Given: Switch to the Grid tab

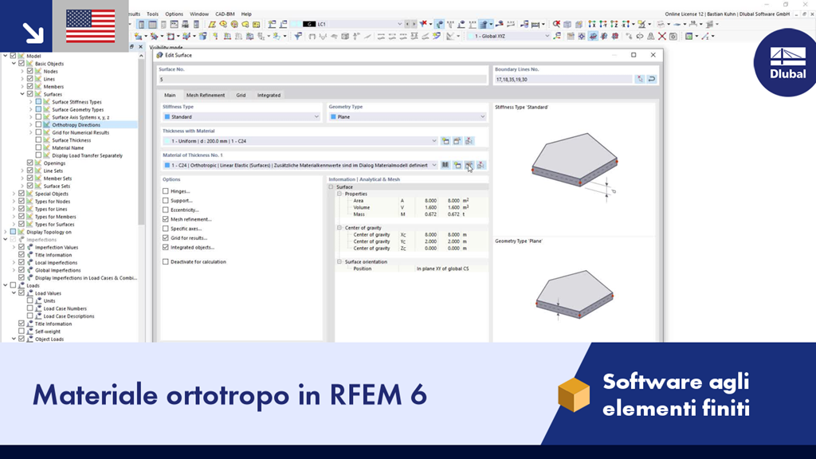Looking at the screenshot, I should tap(241, 96).
